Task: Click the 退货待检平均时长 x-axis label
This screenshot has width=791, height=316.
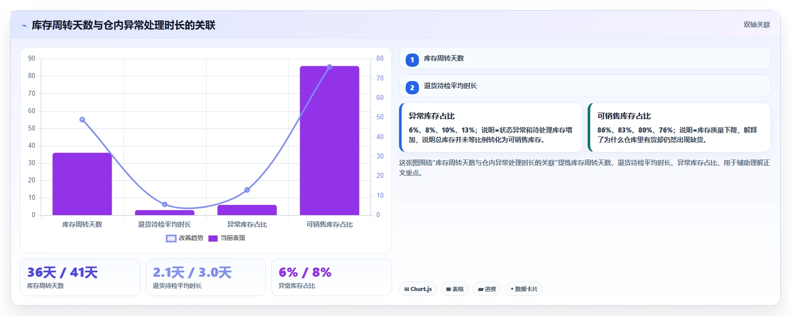Action: [165, 224]
